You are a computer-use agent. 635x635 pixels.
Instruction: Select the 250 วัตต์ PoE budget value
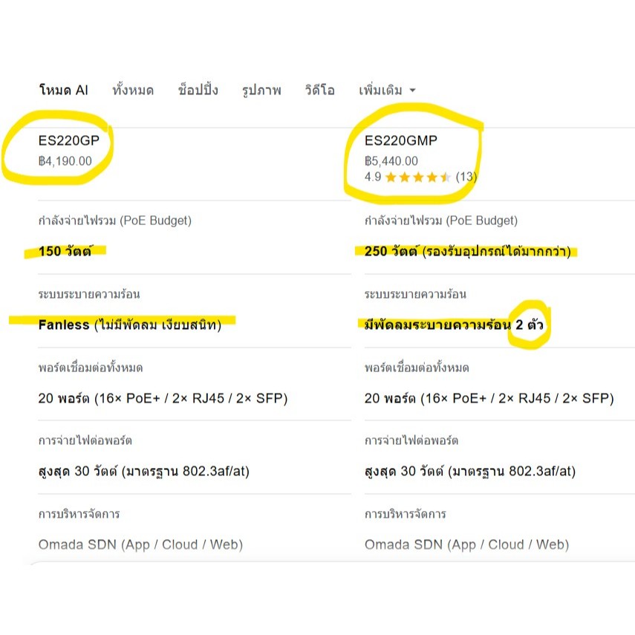pyautogui.click(x=467, y=252)
